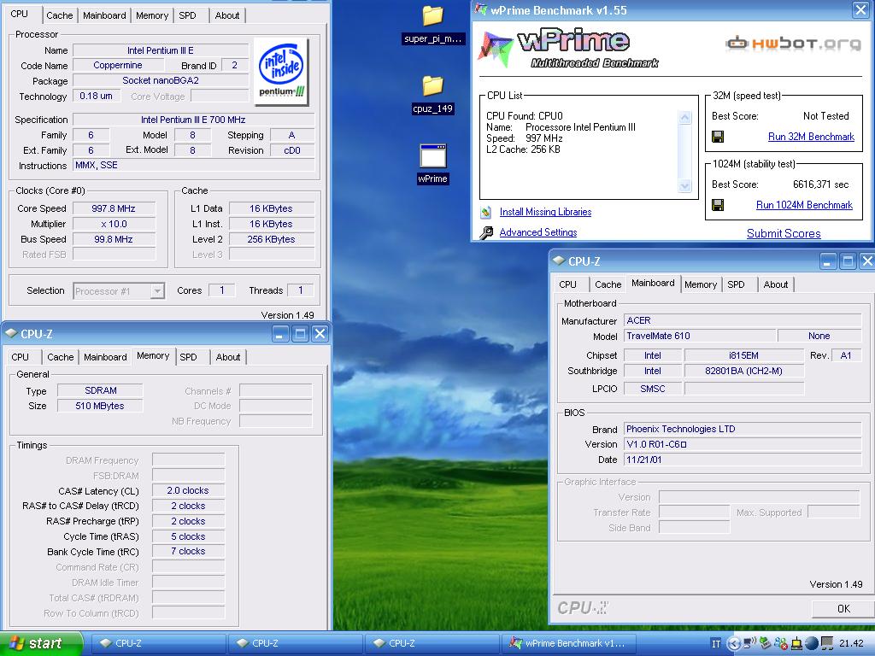Click the CAS# Latency value 2.0 clocks
This screenshot has width=875, height=656.
click(x=188, y=490)
